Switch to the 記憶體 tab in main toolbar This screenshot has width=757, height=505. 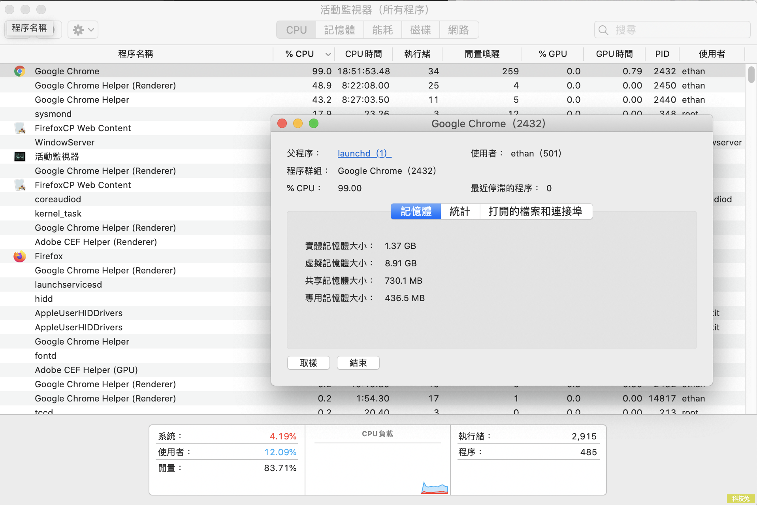[x=340, y=30]
